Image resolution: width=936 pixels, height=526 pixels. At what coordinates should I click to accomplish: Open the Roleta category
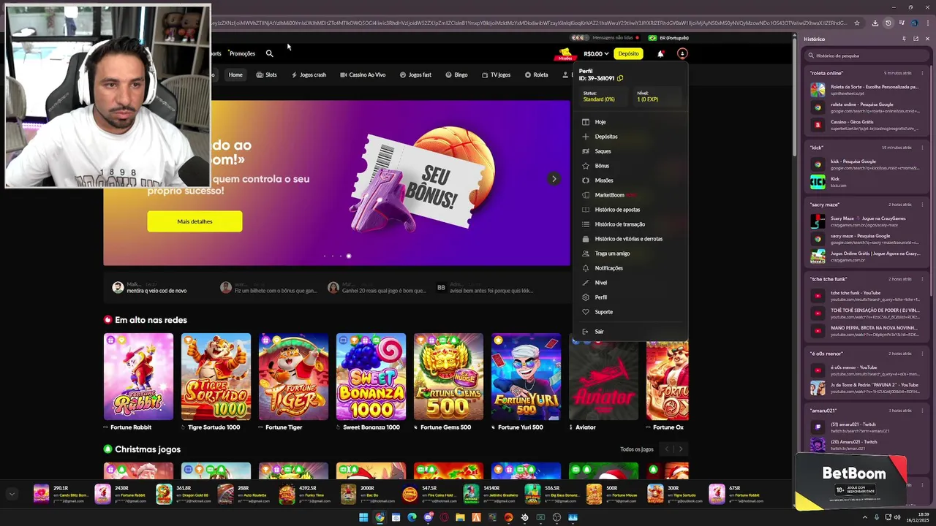[x=536, y=75]
